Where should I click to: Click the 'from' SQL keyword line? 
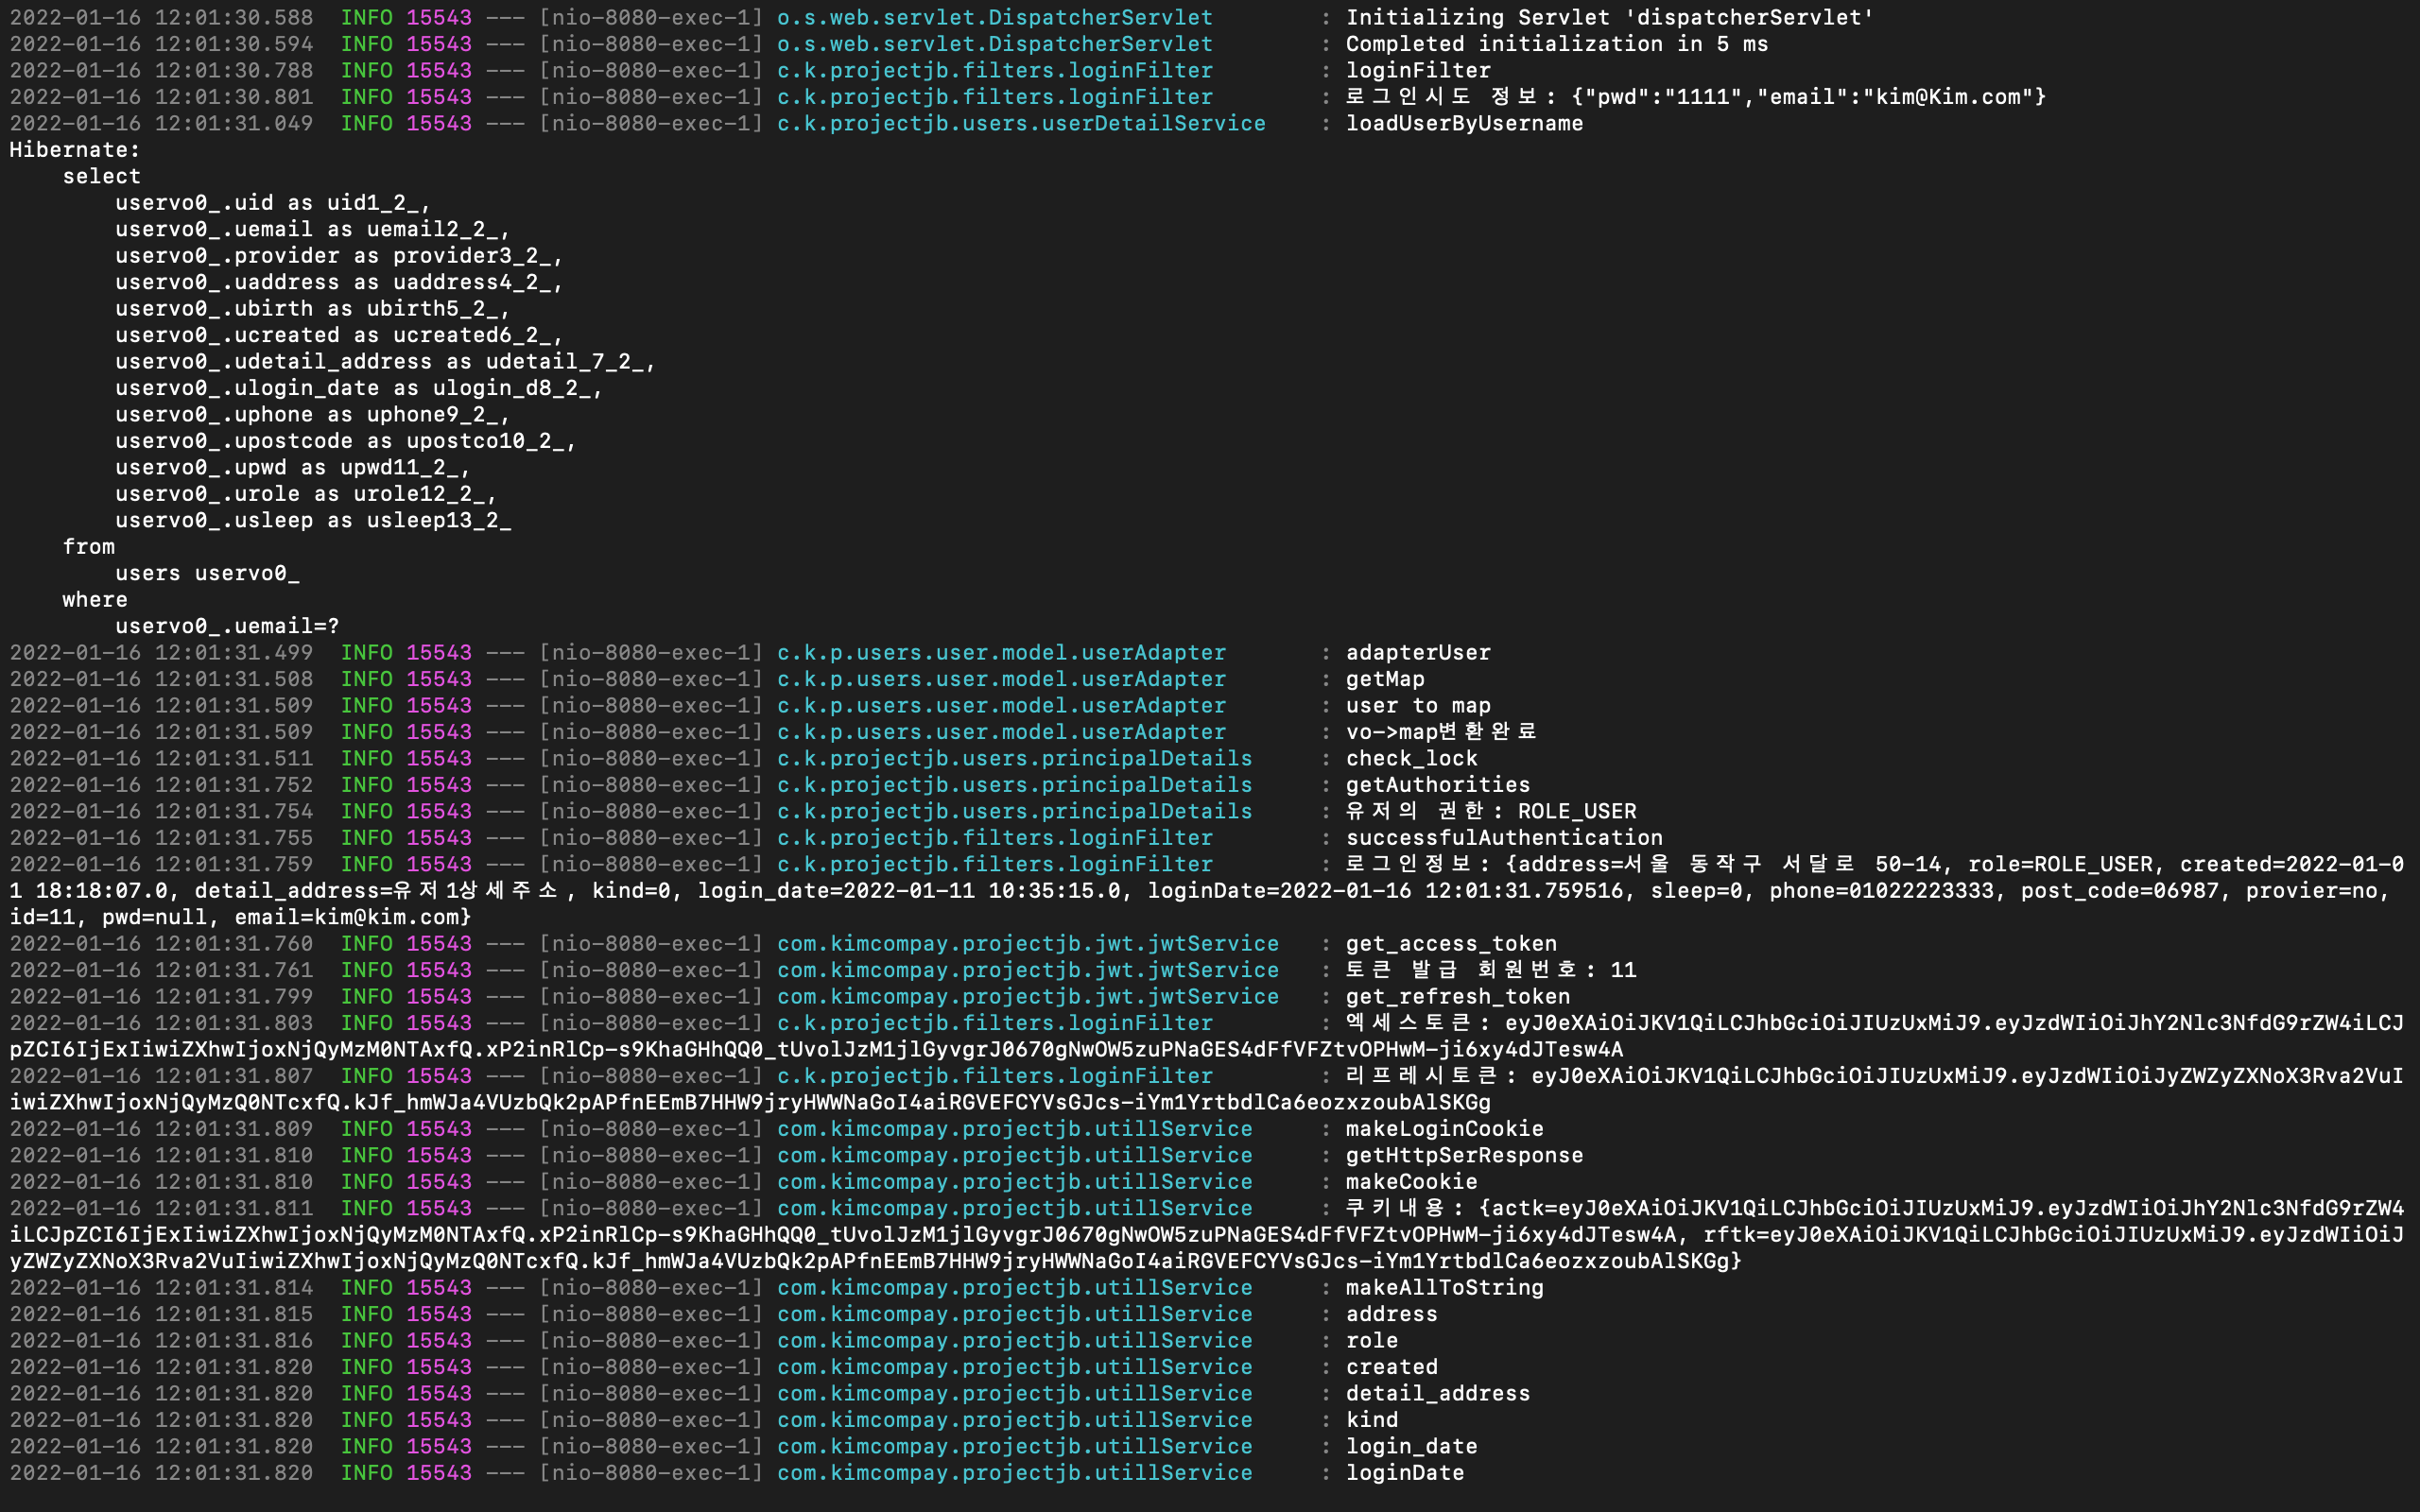[88, 547]
